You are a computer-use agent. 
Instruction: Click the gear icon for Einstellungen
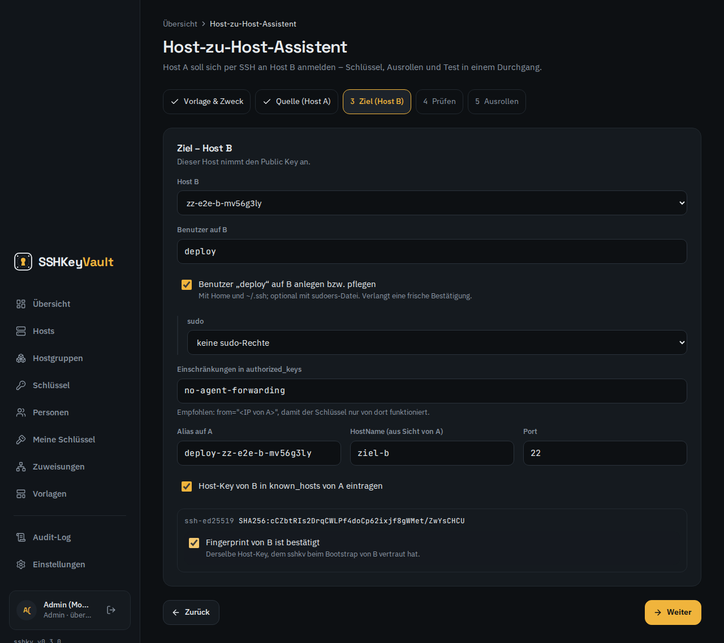click(x=21, y=564)
